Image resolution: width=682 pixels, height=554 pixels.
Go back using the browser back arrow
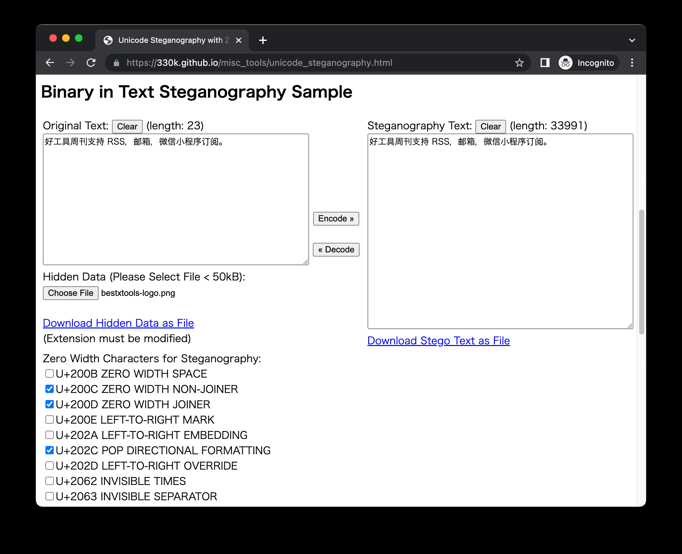(x=50, y=63)
